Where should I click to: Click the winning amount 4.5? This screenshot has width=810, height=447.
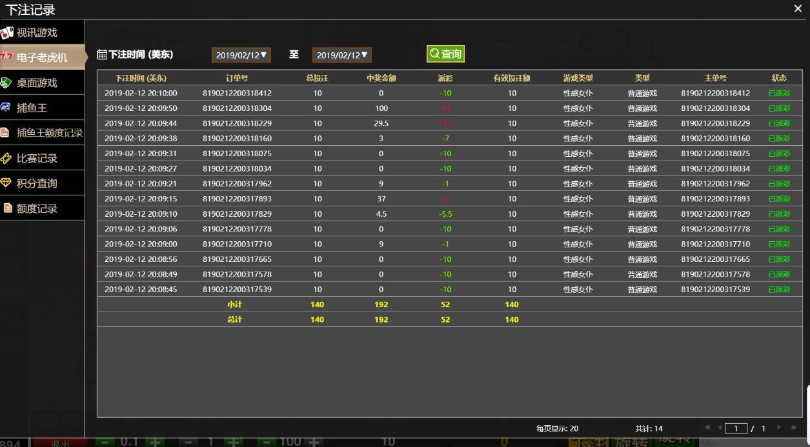point(381,214)
